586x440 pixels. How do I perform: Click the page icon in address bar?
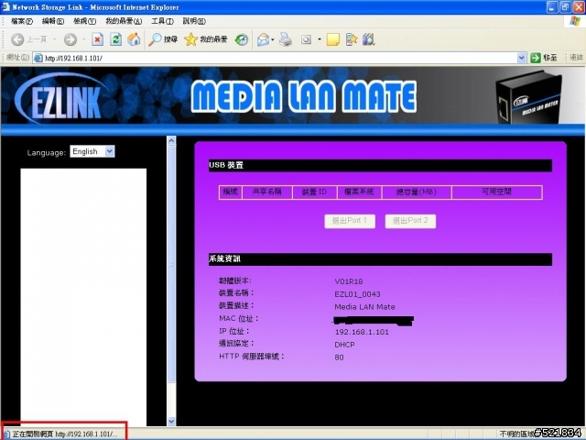[x=38, y=58]
